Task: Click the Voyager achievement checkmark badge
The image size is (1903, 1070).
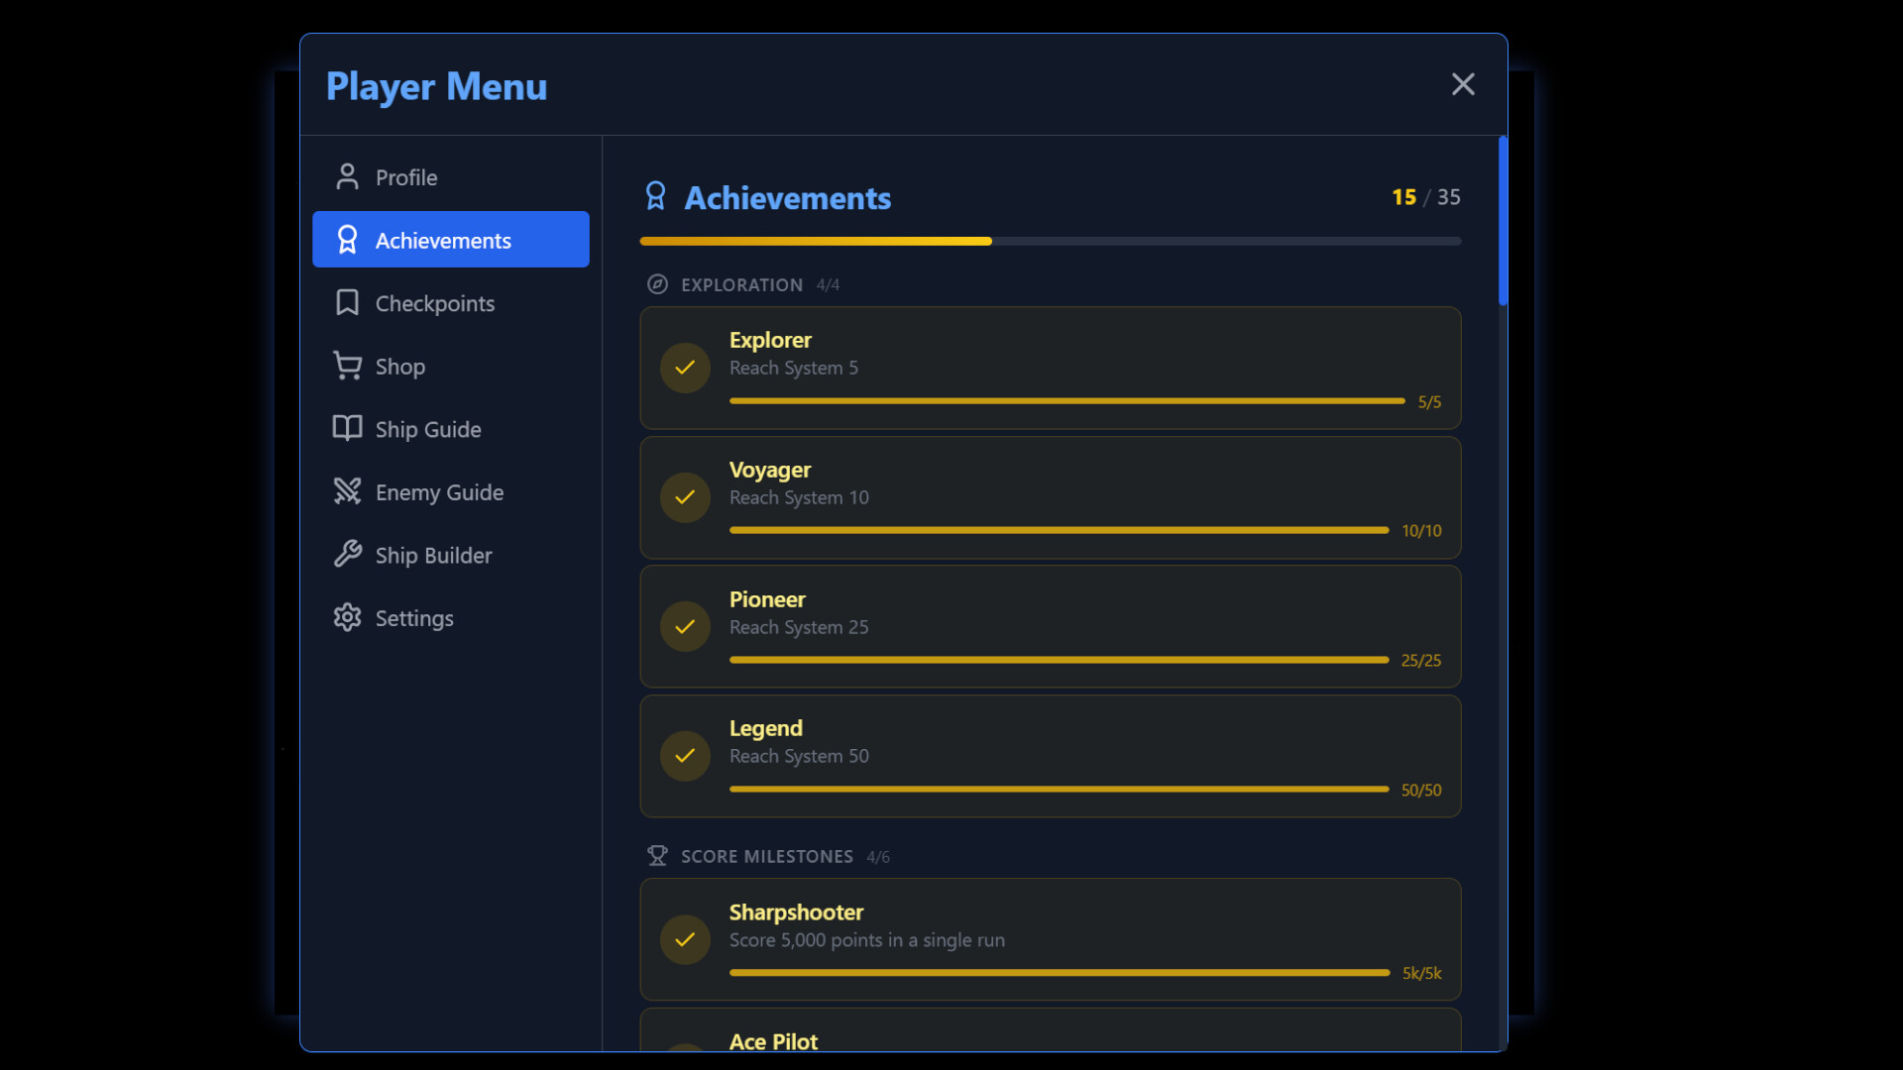Action: coord(685,497)
